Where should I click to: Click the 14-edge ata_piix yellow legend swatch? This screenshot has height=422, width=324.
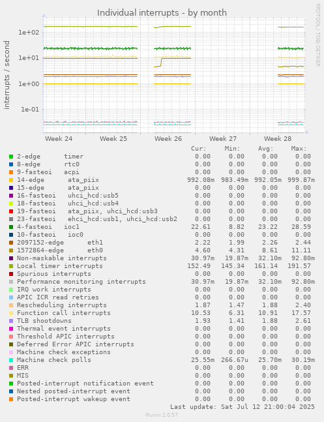pyautogui.click(x=11, y=180)
